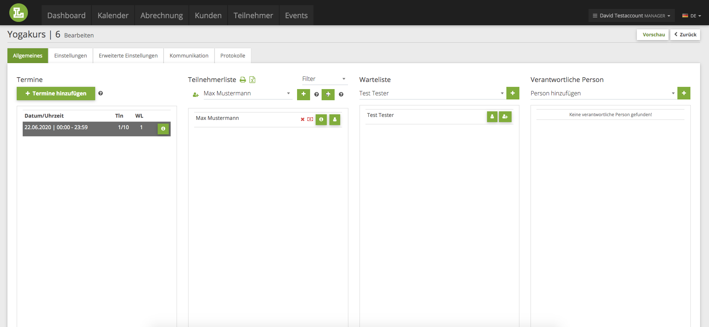Click the Datum/Uhrzeit column header
Image resolution: width=709 pixels, height=327 pixels.
point(44,116)
